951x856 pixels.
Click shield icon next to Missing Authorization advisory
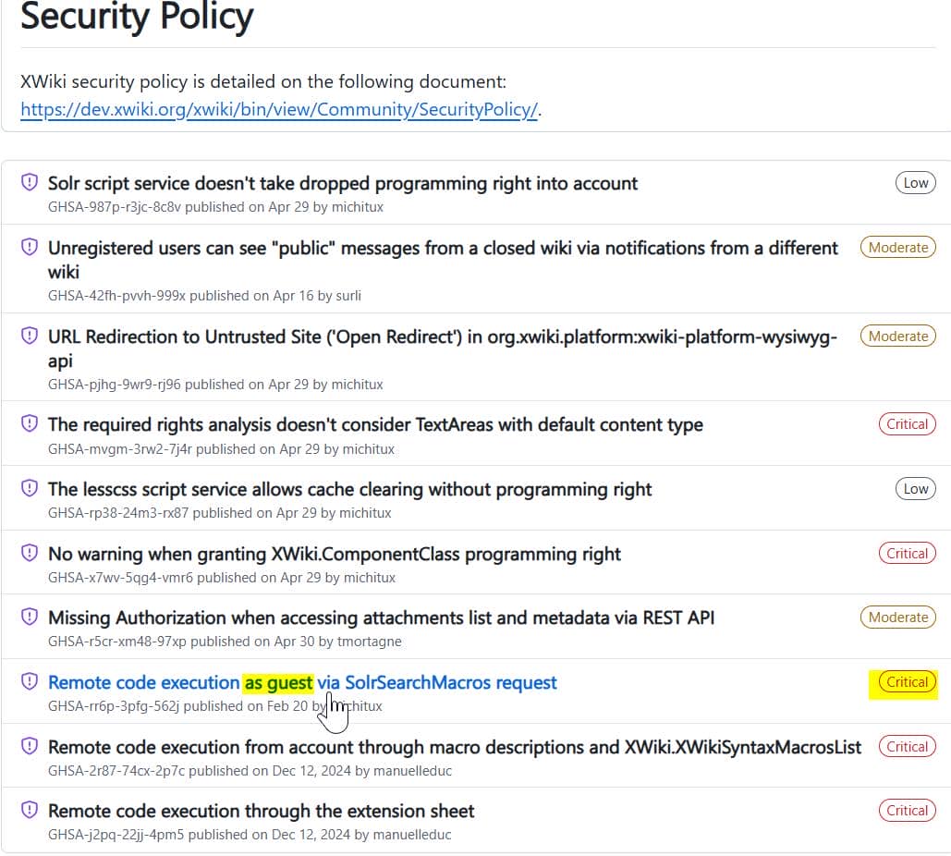point(30,618)
